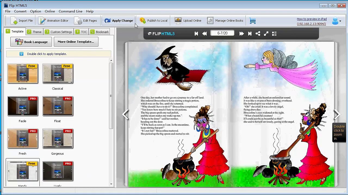Click template list scroll up arrow
This screenshot has height=195, width=348.
click(111, 60)
